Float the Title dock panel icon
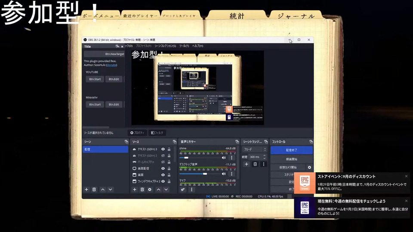Viewport: 413px width, 232px height. (117, 46)
